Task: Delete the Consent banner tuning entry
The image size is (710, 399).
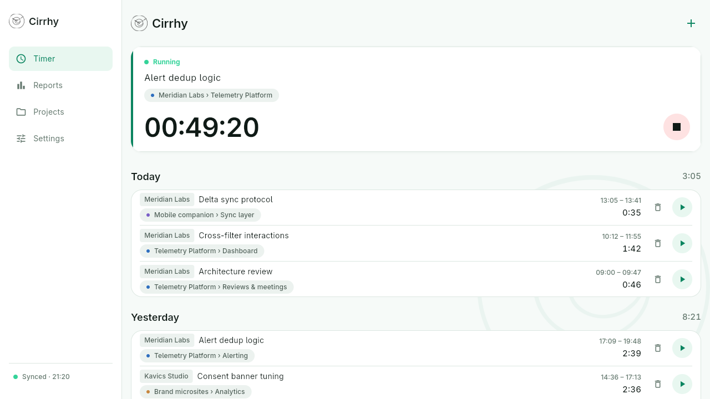Action: (x=658, y=384)
